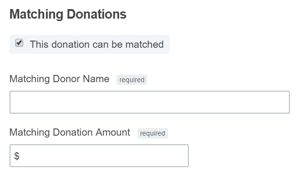Click the required badge beside Donation Amount
This screenshot has width=299, height=181.
point(153,133)
